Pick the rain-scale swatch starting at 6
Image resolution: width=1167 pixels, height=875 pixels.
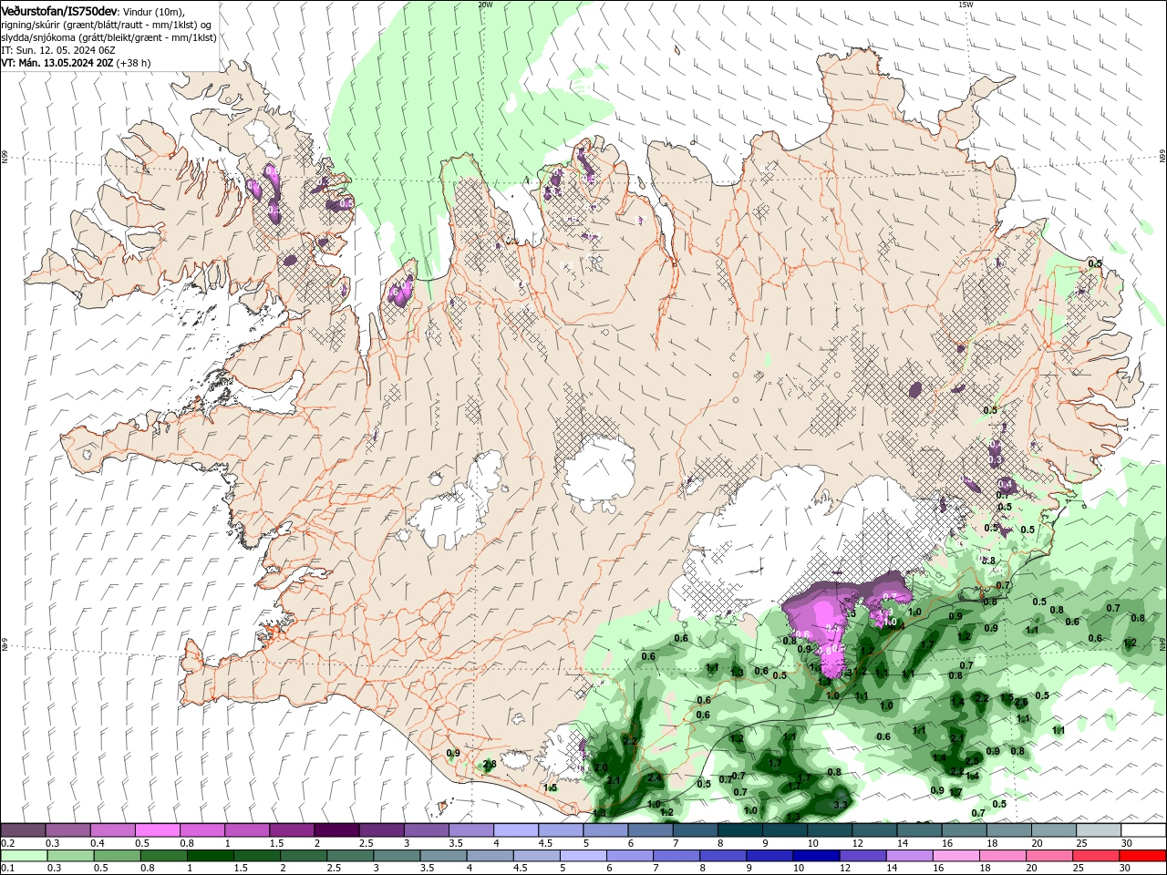(x=630, y=856)
